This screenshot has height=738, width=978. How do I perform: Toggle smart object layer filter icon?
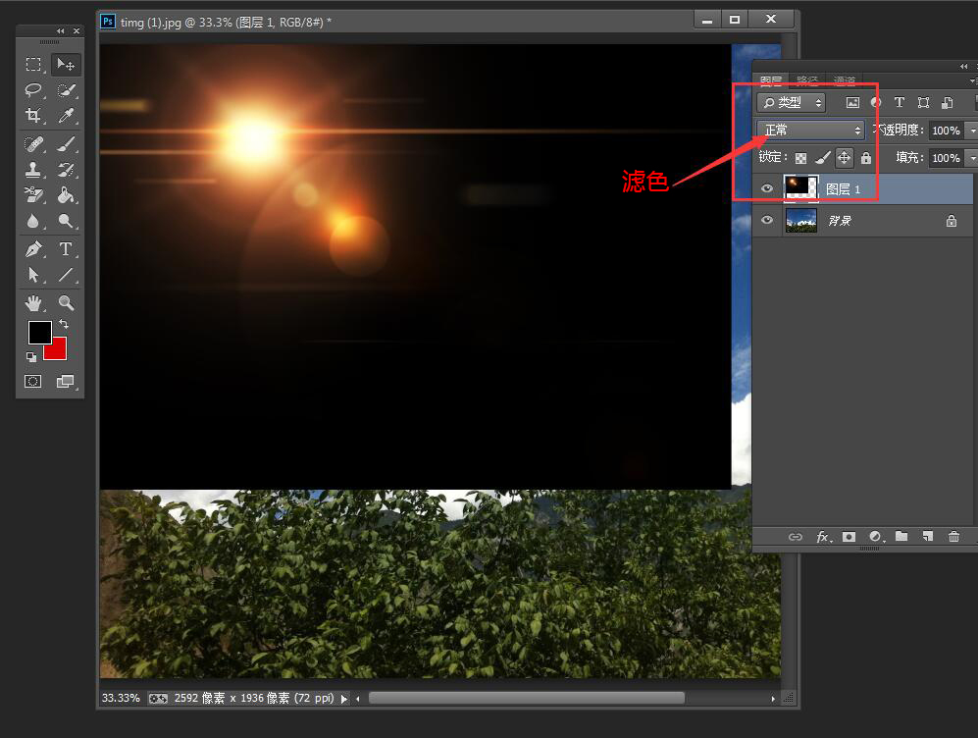tap(947, 102)
